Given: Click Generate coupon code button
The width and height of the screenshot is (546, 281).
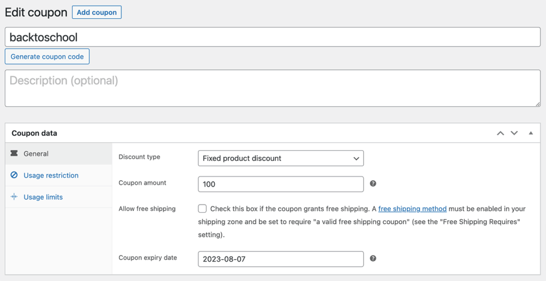Looking at the screenshot, I should [47, 57].
